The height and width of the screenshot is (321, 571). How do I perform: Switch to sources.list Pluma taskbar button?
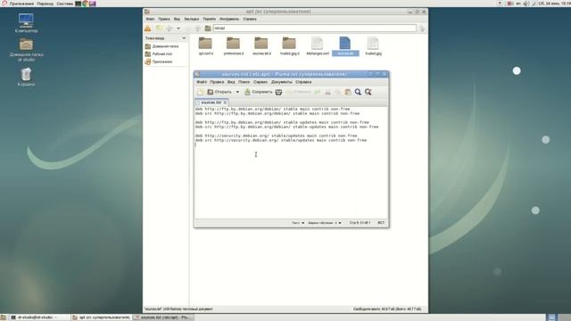point(163,317)
